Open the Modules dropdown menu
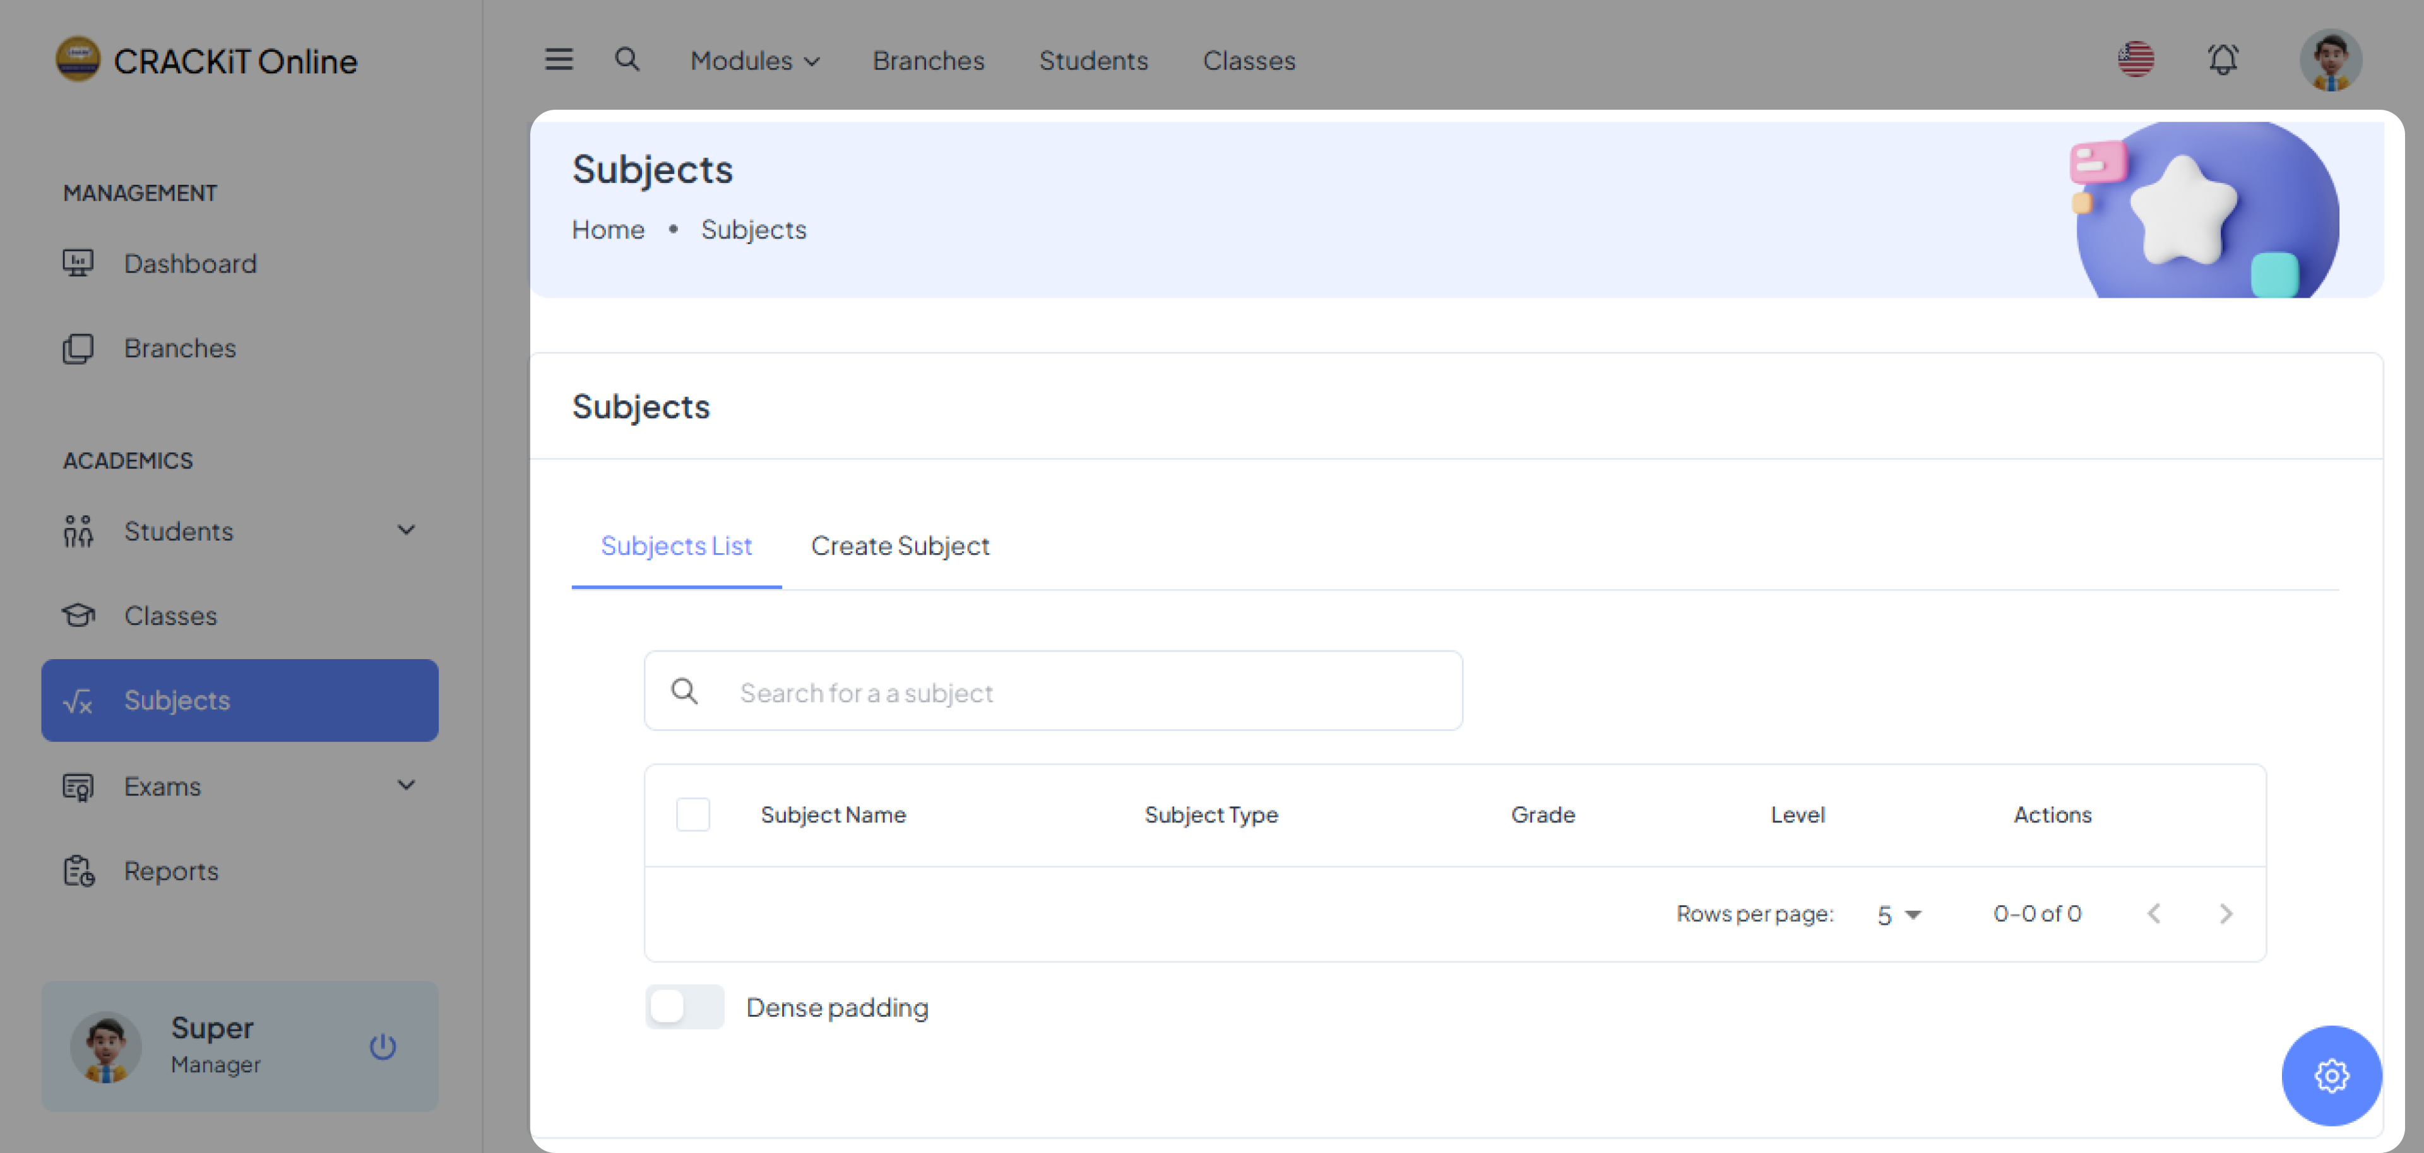The width and height of the screenshot is (2424, 1153). point(755,61)
